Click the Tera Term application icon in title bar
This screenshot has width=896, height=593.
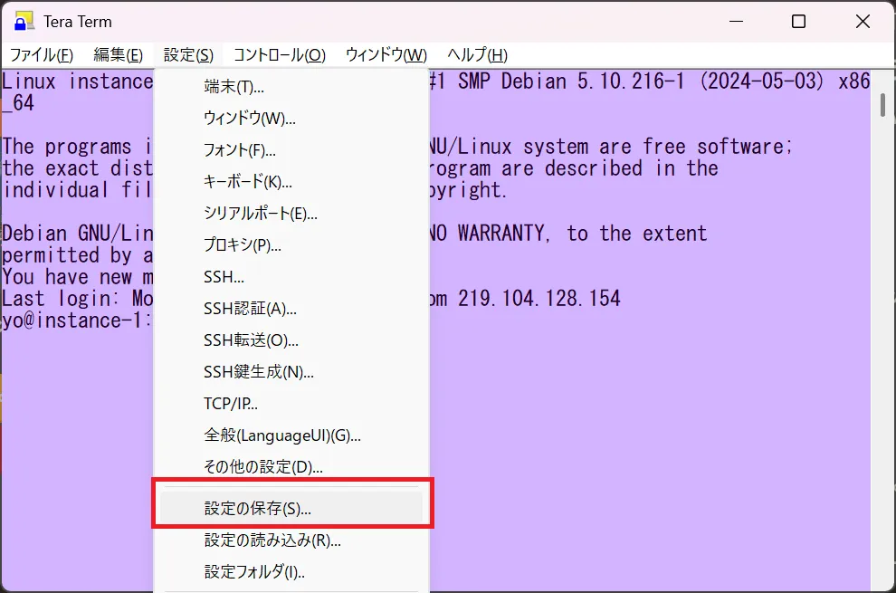(24, 21)
